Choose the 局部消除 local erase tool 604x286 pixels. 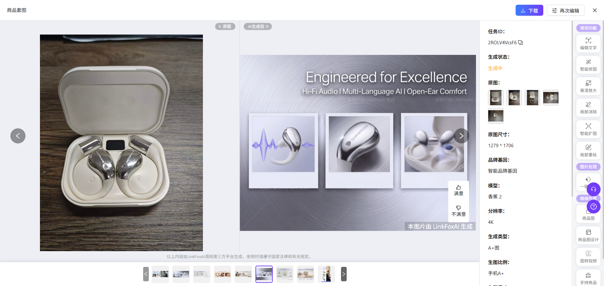[588, 108]
